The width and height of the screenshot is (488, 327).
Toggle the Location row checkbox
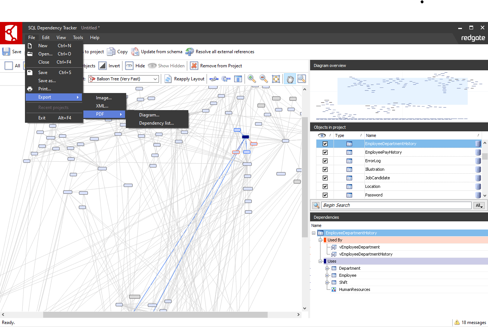(325, 186)
